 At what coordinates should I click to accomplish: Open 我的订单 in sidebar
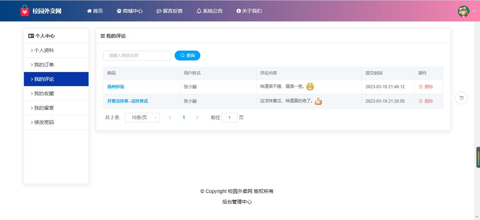(x=44, y=65)
